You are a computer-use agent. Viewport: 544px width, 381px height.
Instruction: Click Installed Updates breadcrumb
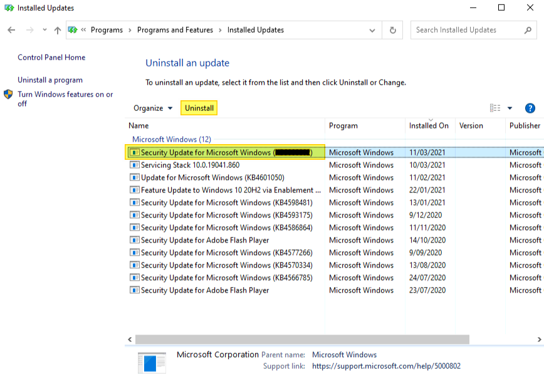pos(256,30)
